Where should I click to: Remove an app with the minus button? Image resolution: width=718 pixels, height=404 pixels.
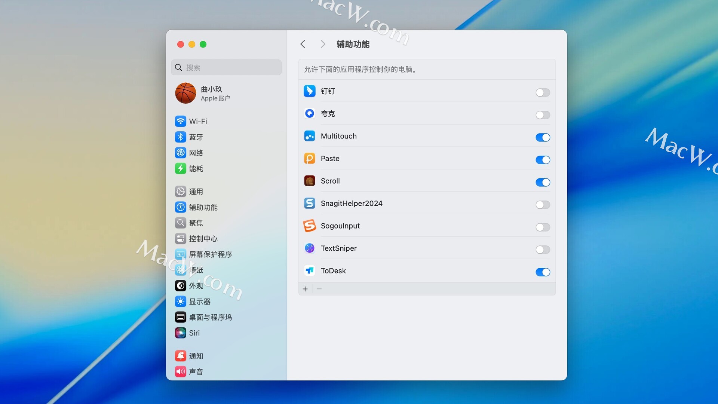pyautogui.click(x=319, y=289)
